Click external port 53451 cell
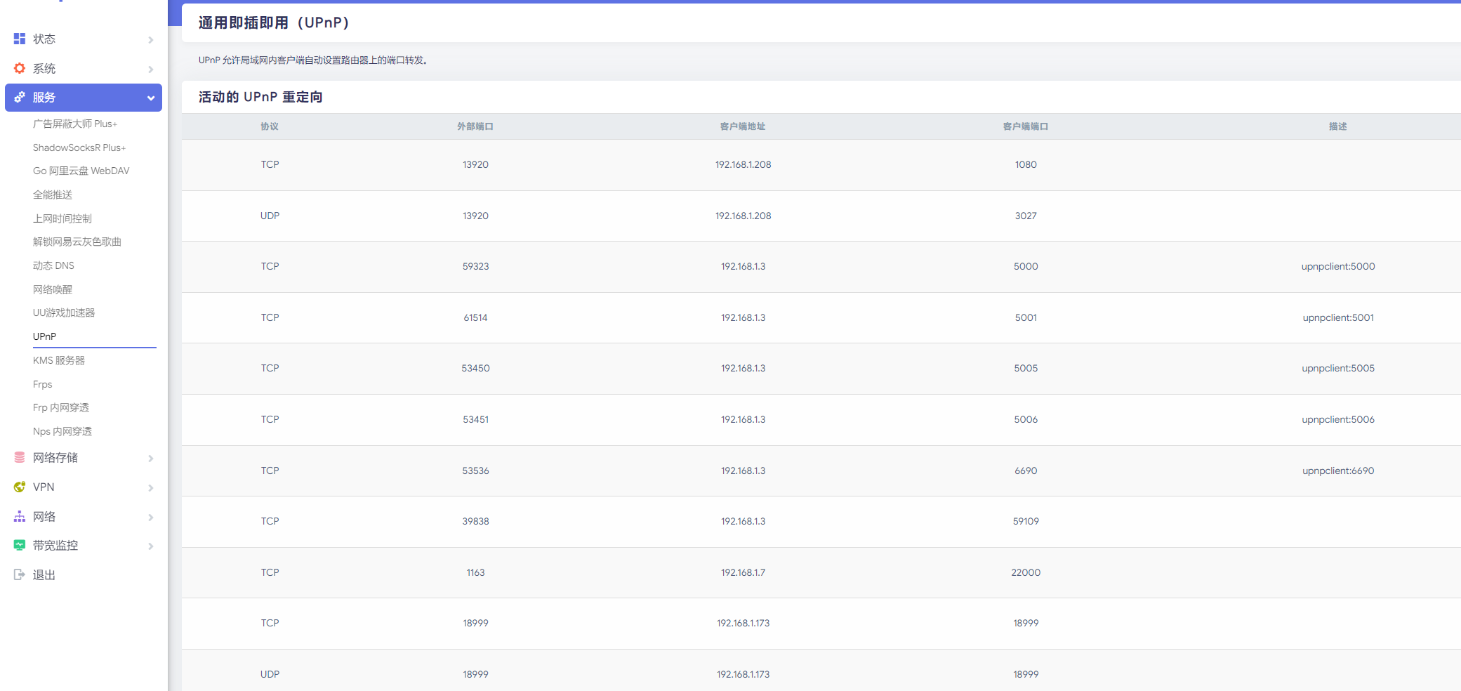The image size is (1461, 691). (x=475, y=419)
